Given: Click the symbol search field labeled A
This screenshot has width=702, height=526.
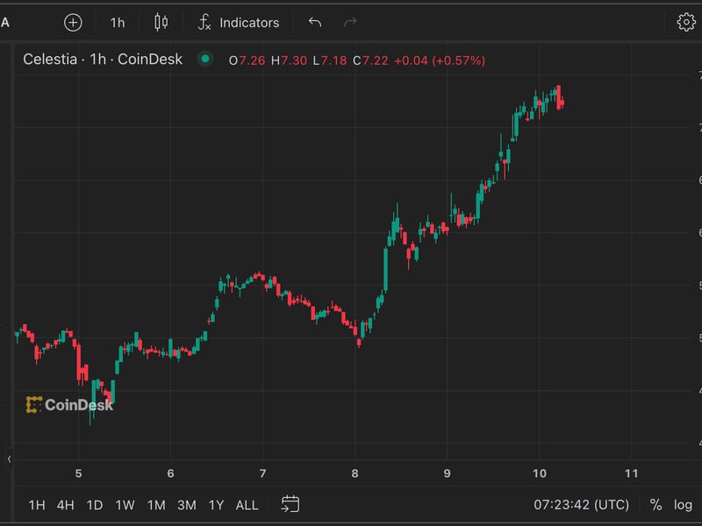Looking at the screenshot, I should point(7,22).
